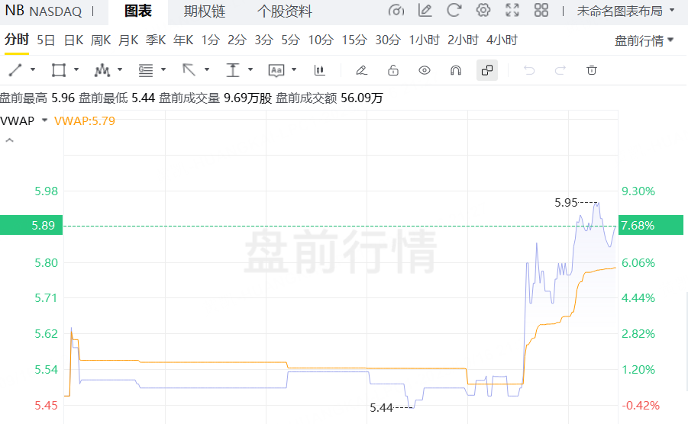Select the 1小时 timeframe
This screenshot has width=688, height=424.
425,40
